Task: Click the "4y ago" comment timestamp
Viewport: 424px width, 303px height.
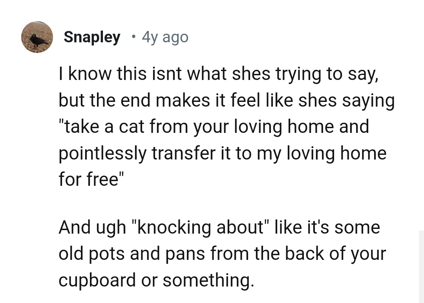Action: point(165,37)
